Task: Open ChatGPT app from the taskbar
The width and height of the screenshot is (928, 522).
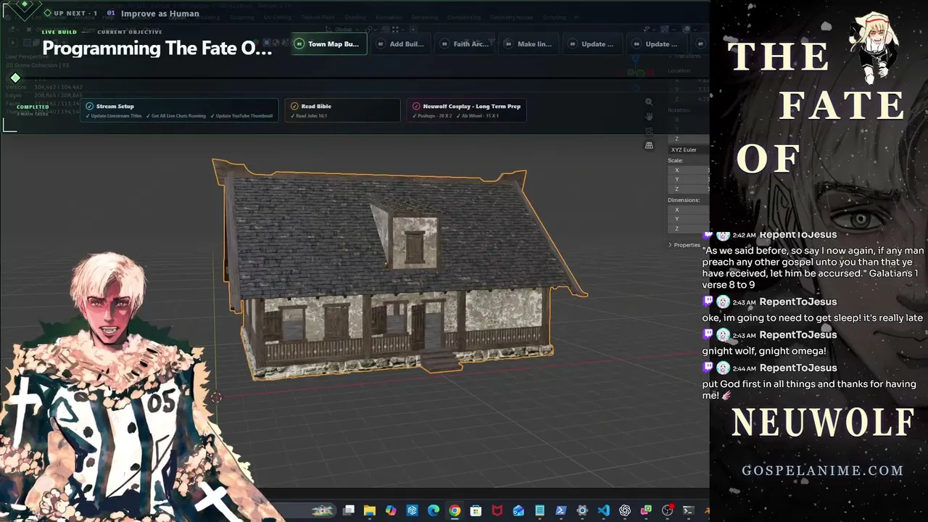Action: coord(625,510)
